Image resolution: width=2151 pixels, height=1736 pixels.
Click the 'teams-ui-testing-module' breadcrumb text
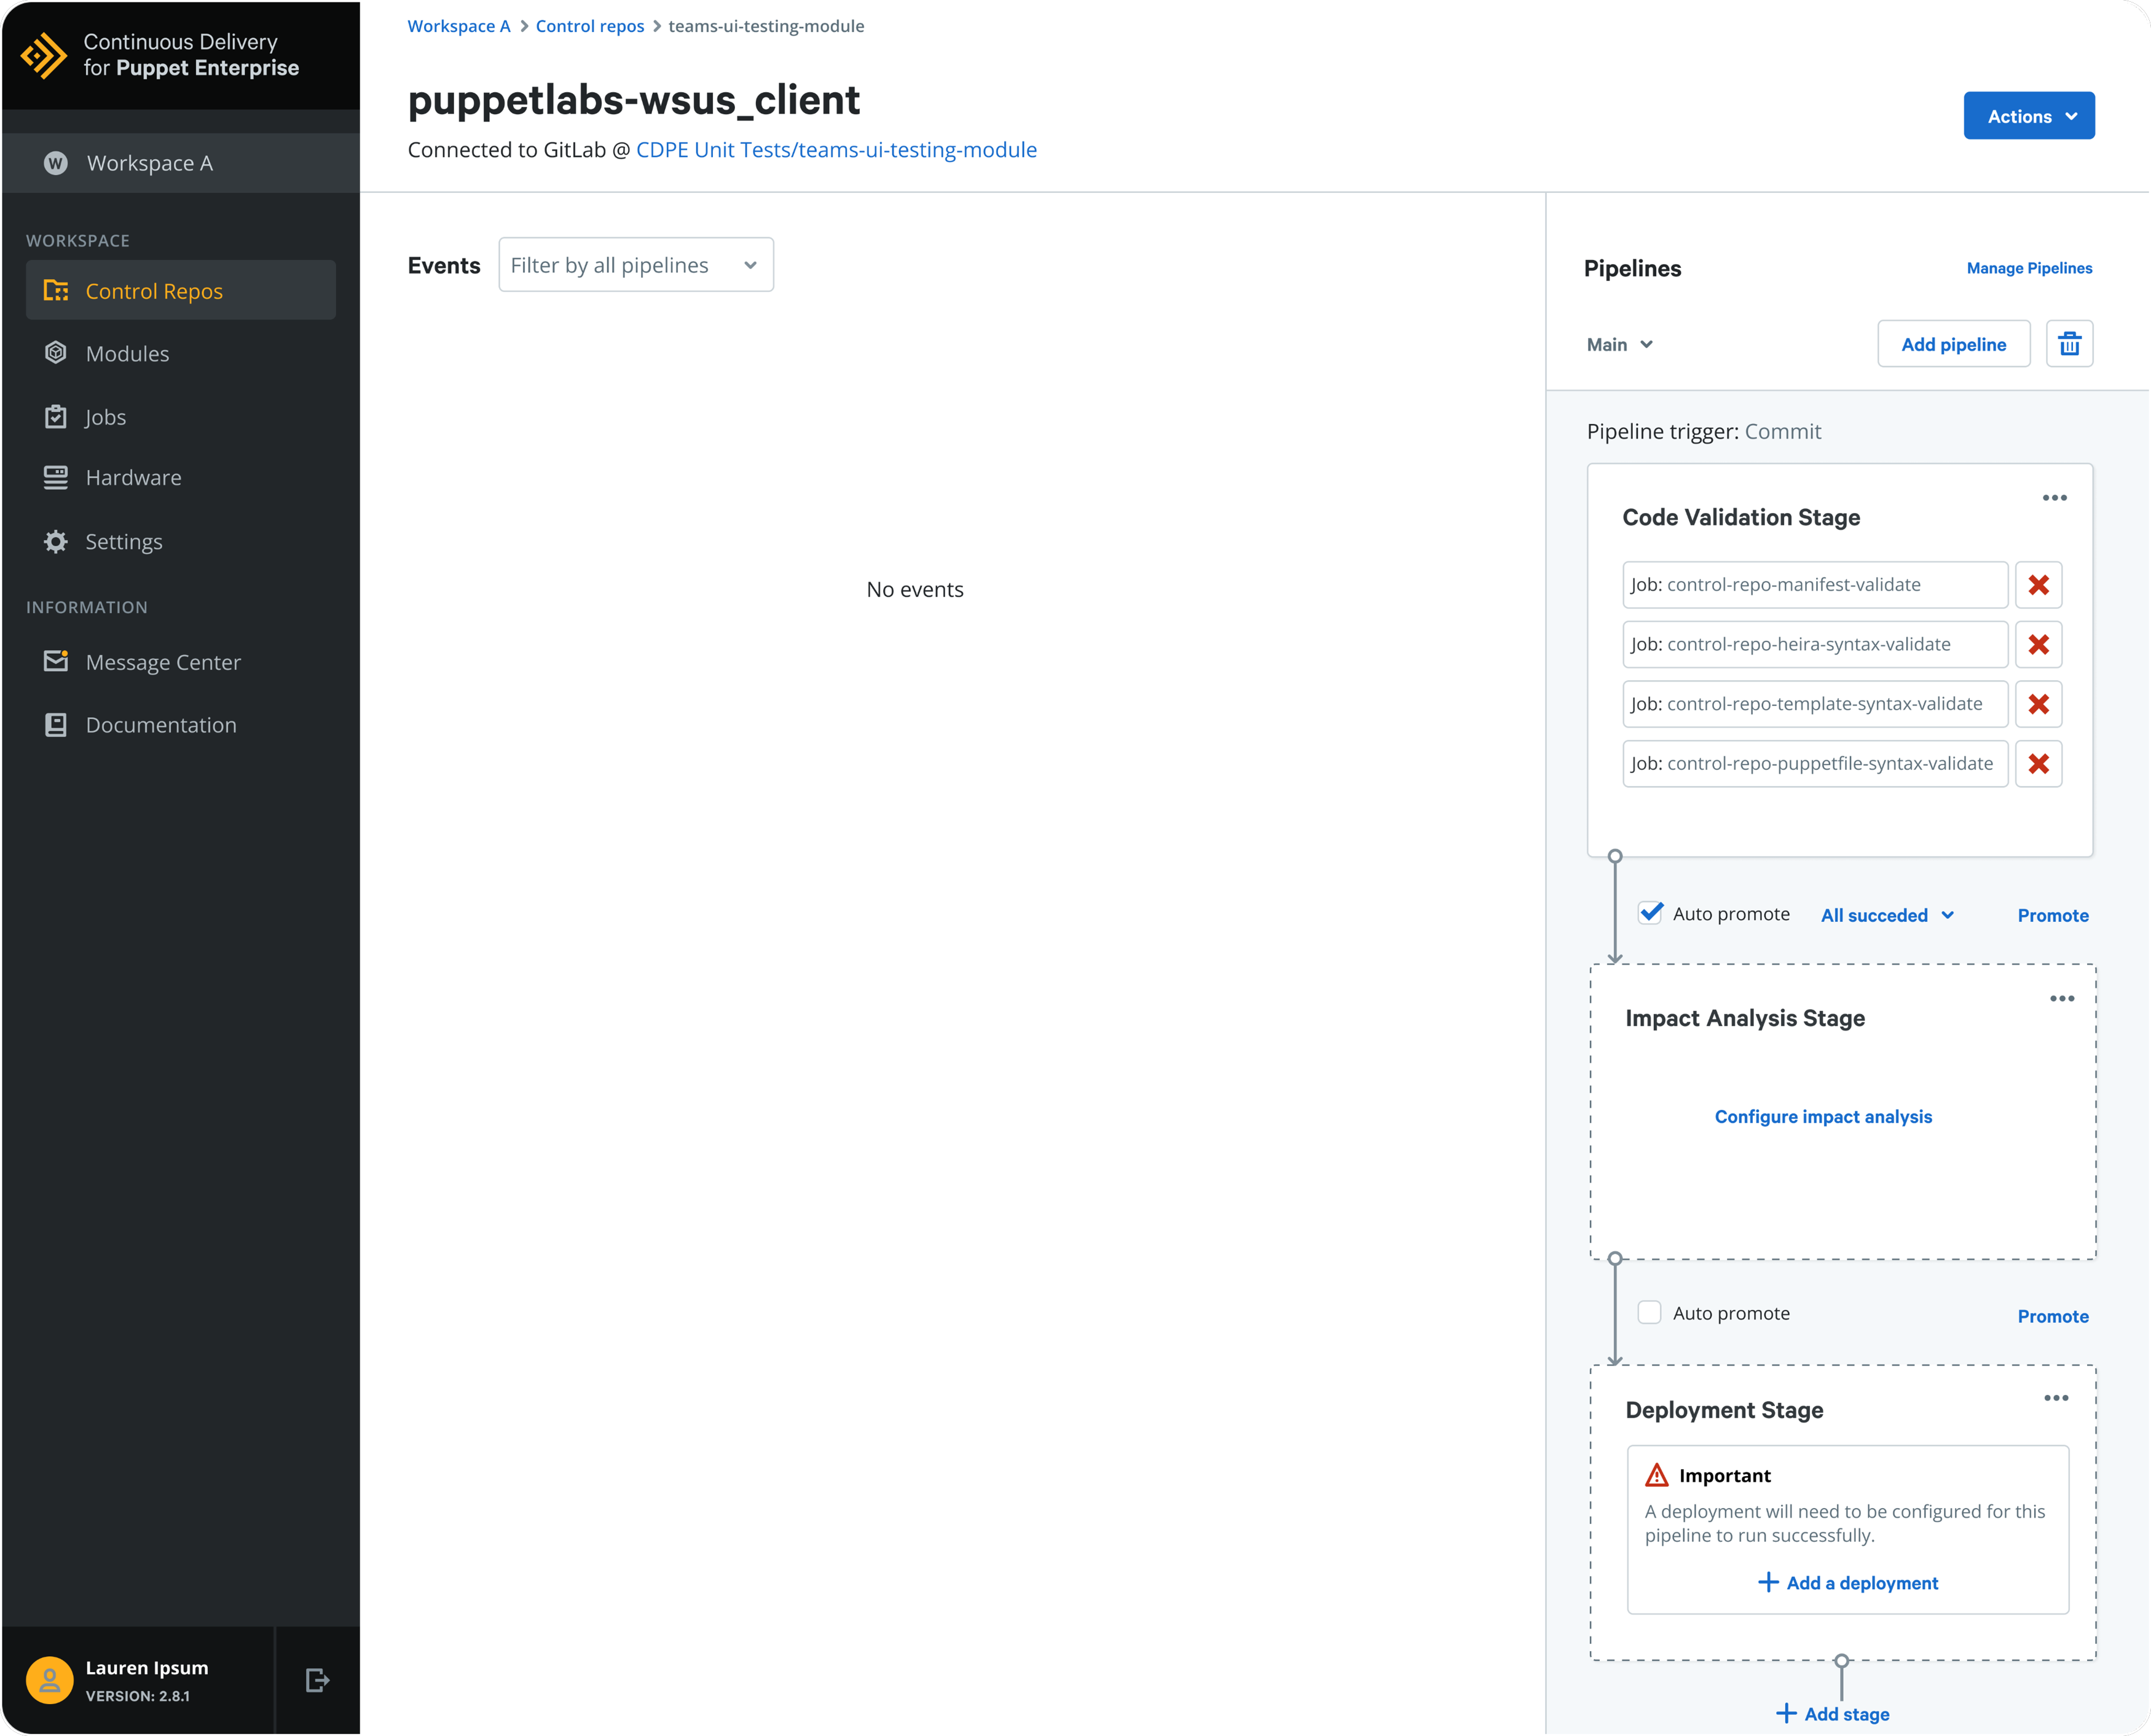[766, 26]
